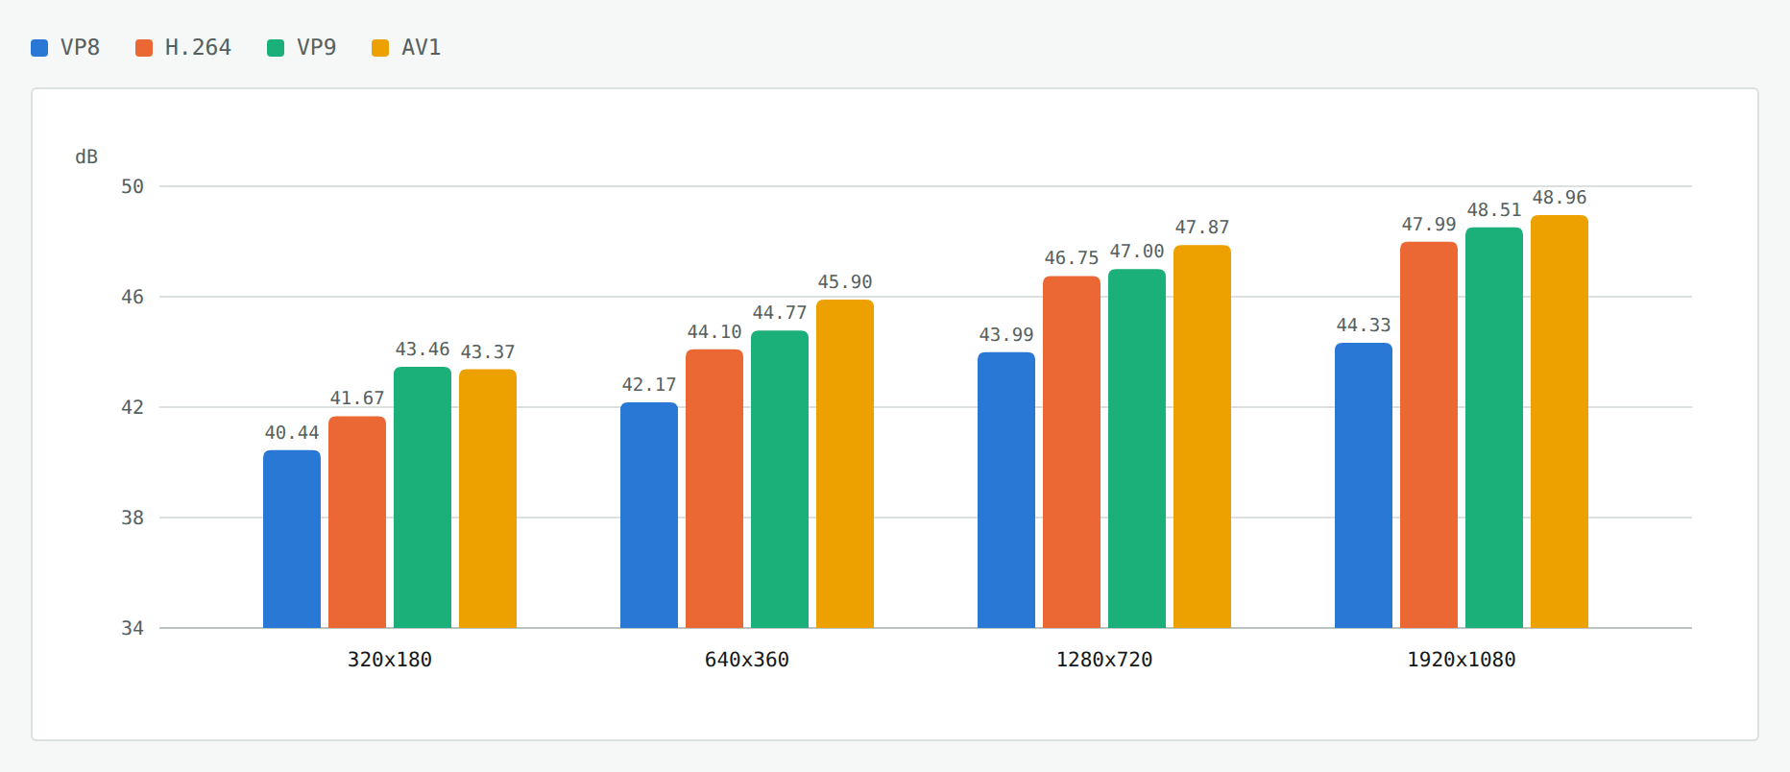1790x772 pixels.
Task: Click the orange H.264 legend swatch
Action: (x=144, y=48)
